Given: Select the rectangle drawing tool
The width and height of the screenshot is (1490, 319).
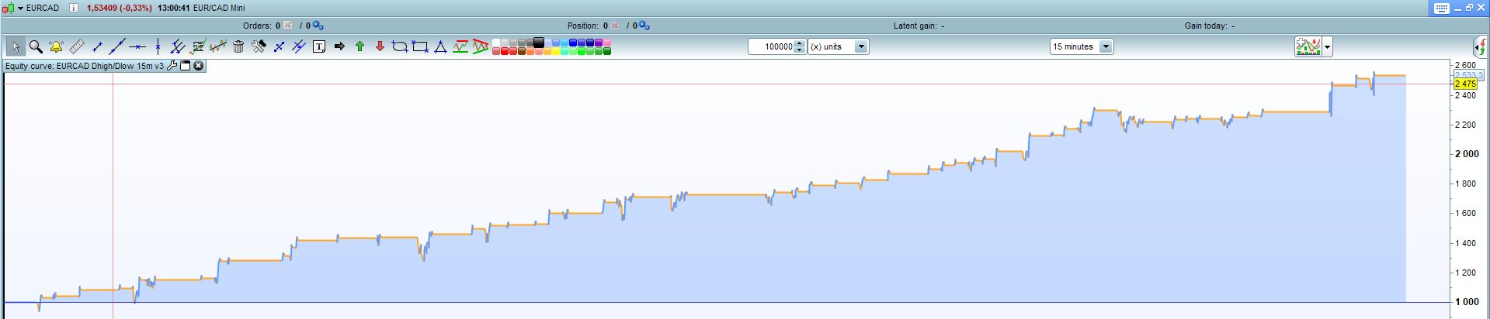Looking at the screenshot, I should click(420, 46).
